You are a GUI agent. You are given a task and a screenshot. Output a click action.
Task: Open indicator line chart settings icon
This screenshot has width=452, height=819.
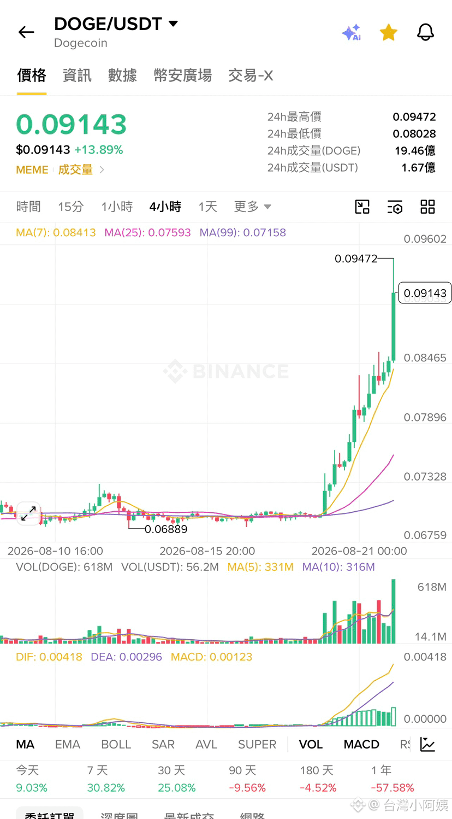[x=427, y=744]
